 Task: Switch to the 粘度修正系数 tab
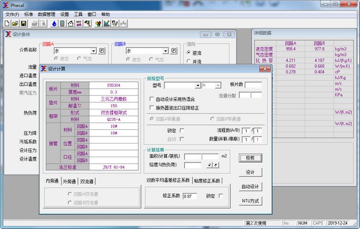(x=207, y=181)
